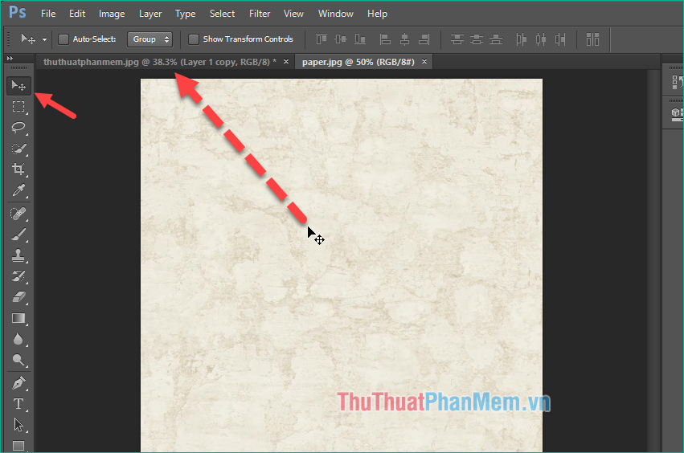
Task: Open the Auto-Select Group dropdown
Action: coord(149,39)
